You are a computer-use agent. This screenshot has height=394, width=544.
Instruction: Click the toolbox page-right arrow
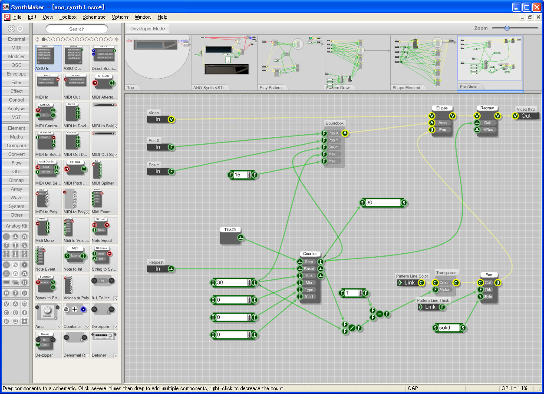pos(116,39)
